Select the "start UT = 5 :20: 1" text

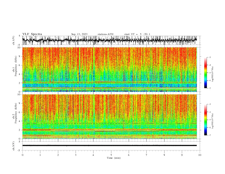(137, 34)
